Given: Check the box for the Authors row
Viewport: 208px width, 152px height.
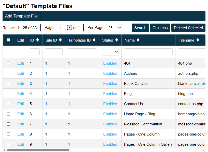Looking at the screenshot, I should pos(8,73).
